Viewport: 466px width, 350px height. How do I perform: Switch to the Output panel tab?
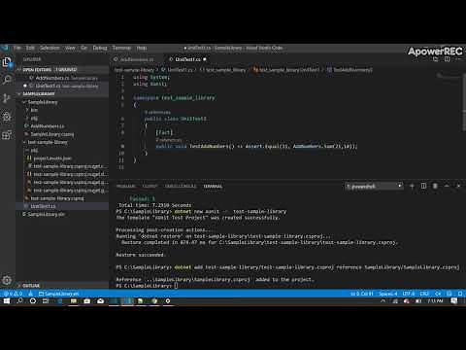pos(150,187)
